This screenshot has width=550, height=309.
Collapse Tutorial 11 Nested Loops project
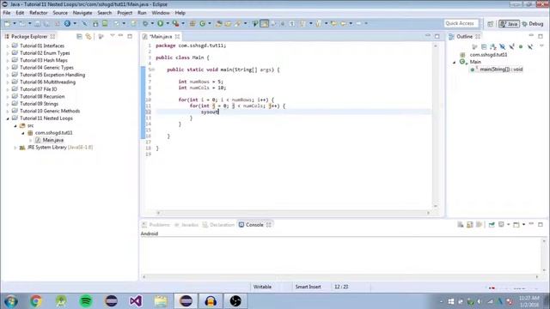pos(8,118)
